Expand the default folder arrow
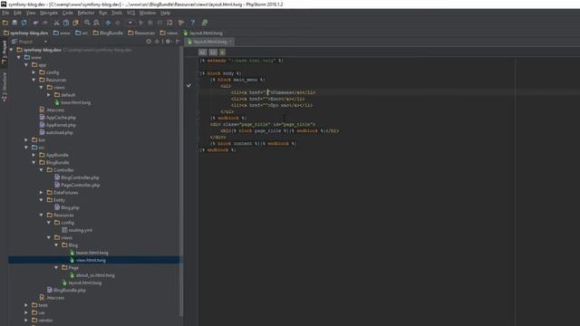 tap(49, 94)
